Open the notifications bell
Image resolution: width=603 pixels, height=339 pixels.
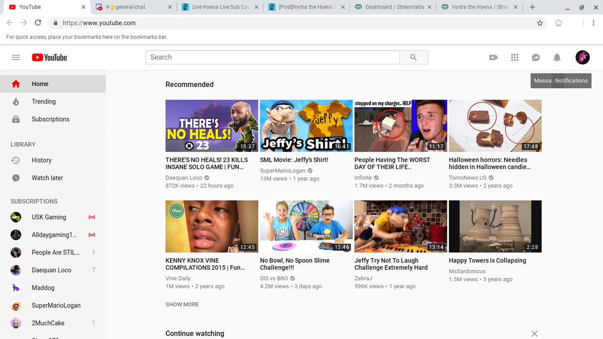pyautogui.click(x=557, y=58)
